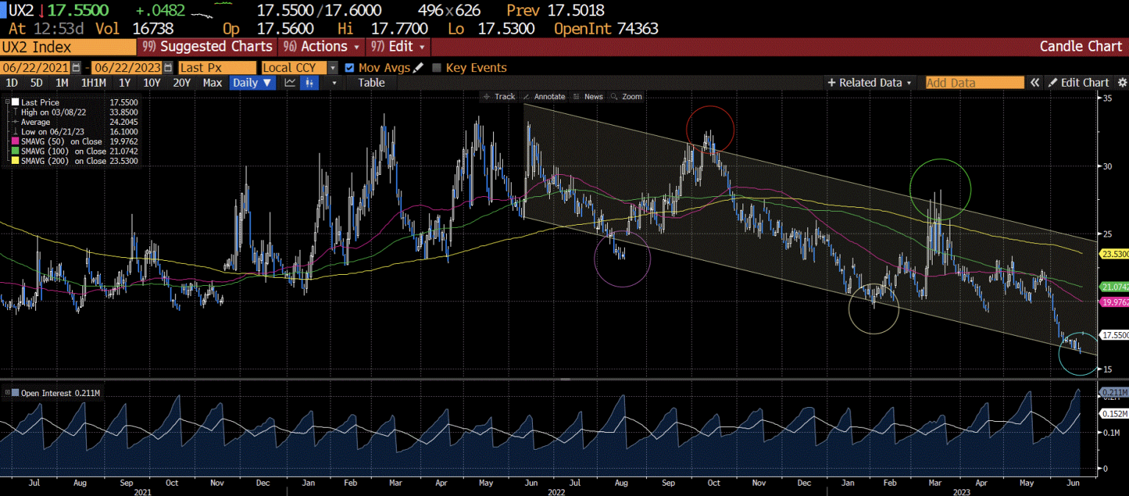Open the News tool on the chart

coord(592,96)
